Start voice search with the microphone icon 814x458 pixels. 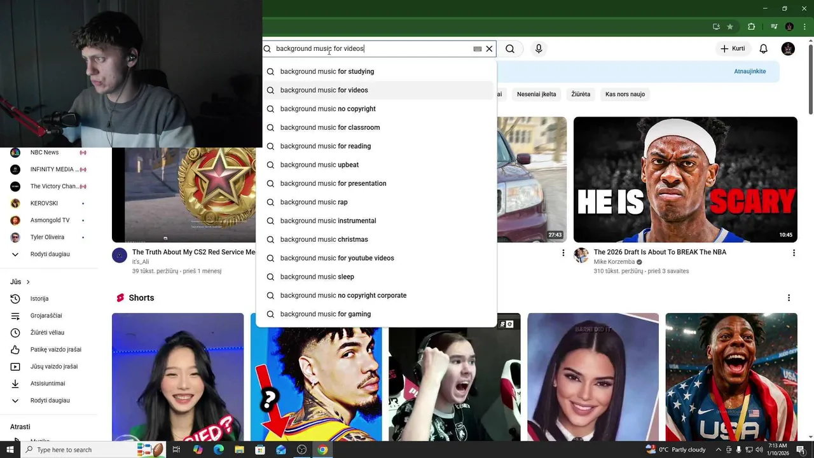click(539, 48)
